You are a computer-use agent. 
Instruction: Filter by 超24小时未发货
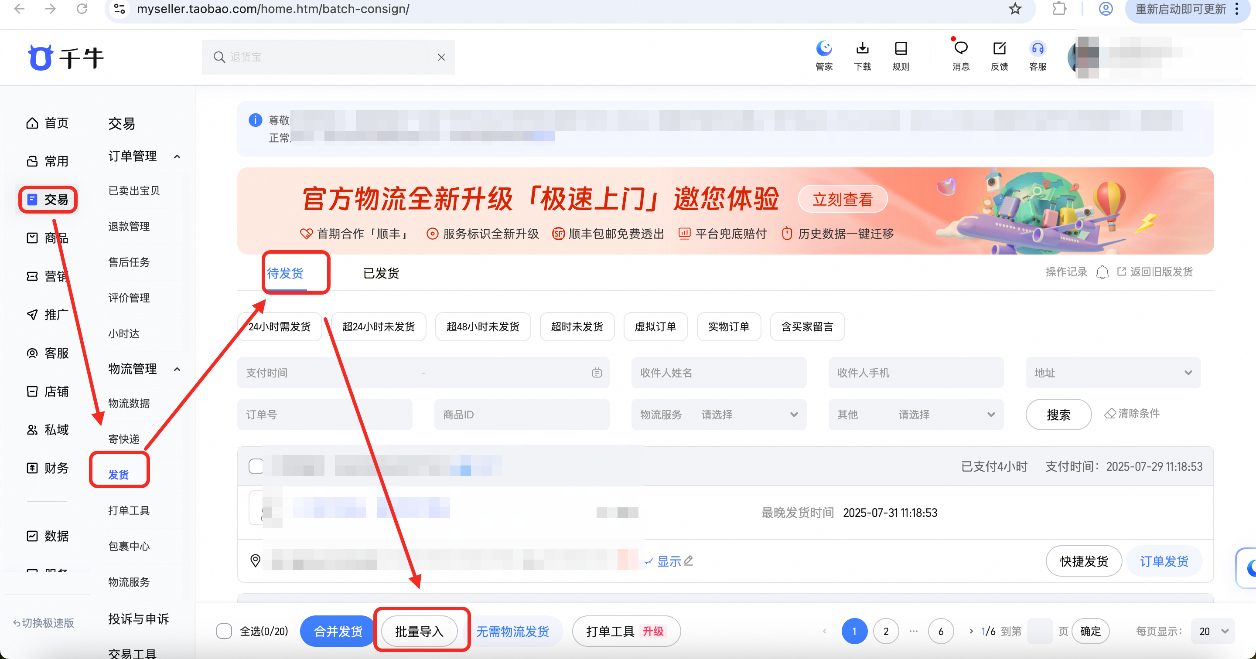[379, 326]
